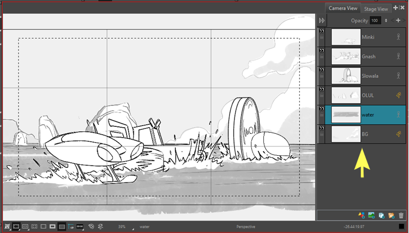Delete the selected layer with trash icon
The height and width of the screenshot is (233, 409).
point(401,216)
